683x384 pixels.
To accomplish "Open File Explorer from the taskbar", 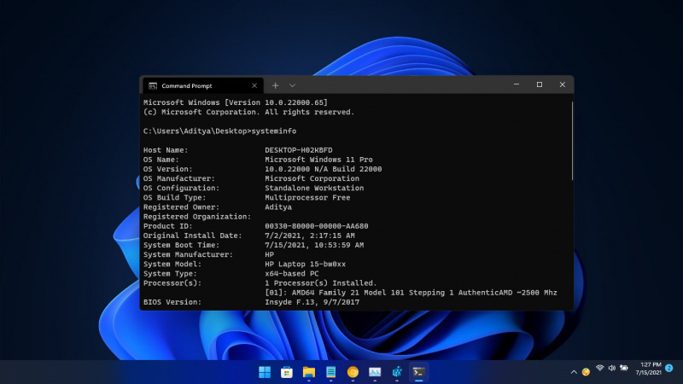I will coord(309,372).
